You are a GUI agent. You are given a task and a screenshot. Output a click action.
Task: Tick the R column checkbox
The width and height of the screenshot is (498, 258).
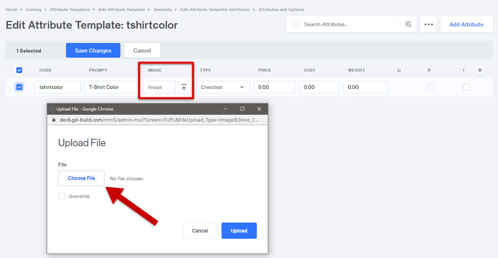pyautogui.click(x=431, y=87)
